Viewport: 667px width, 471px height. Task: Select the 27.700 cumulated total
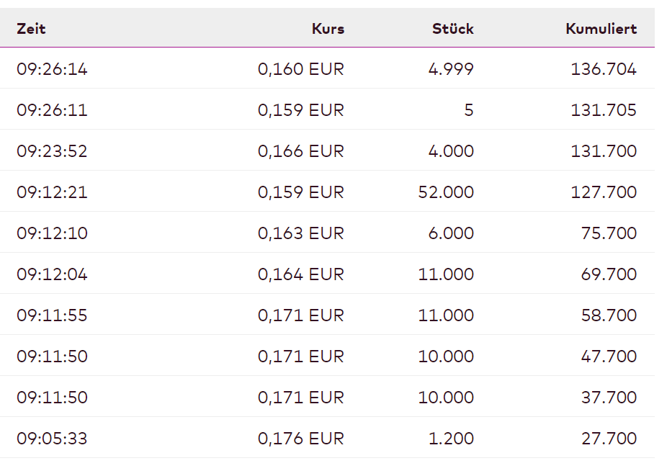point(609,439)
